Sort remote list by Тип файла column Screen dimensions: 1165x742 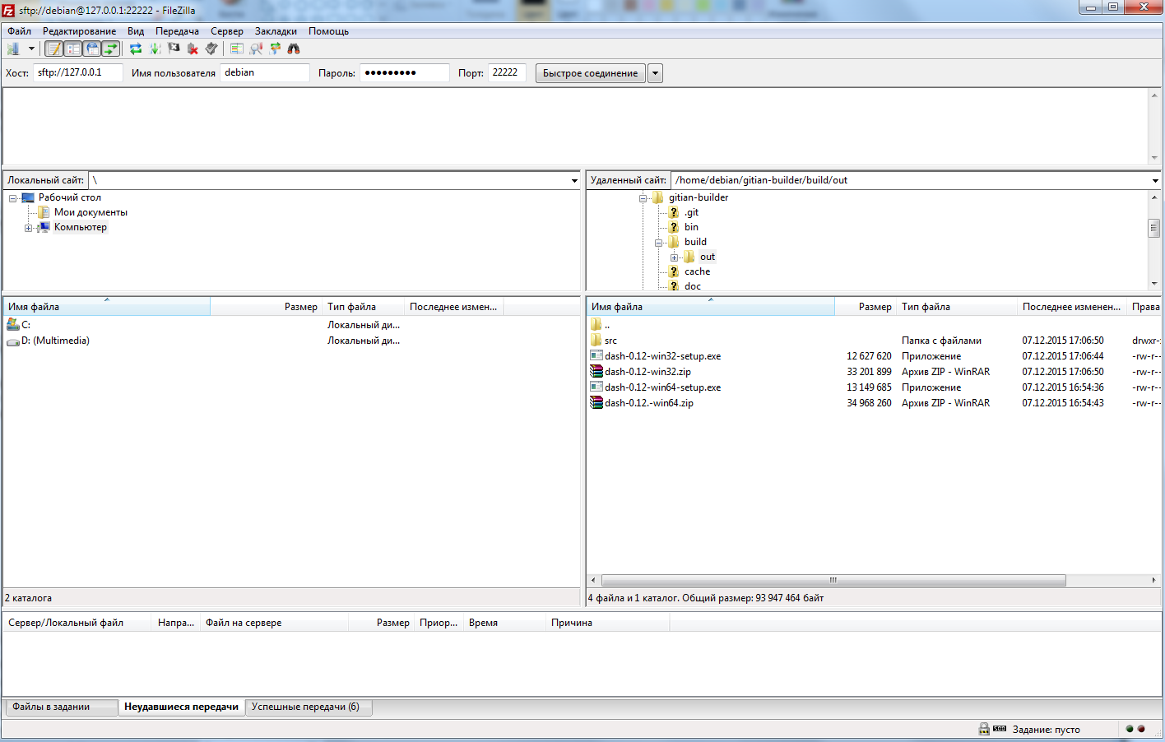(x=957, y=307)
